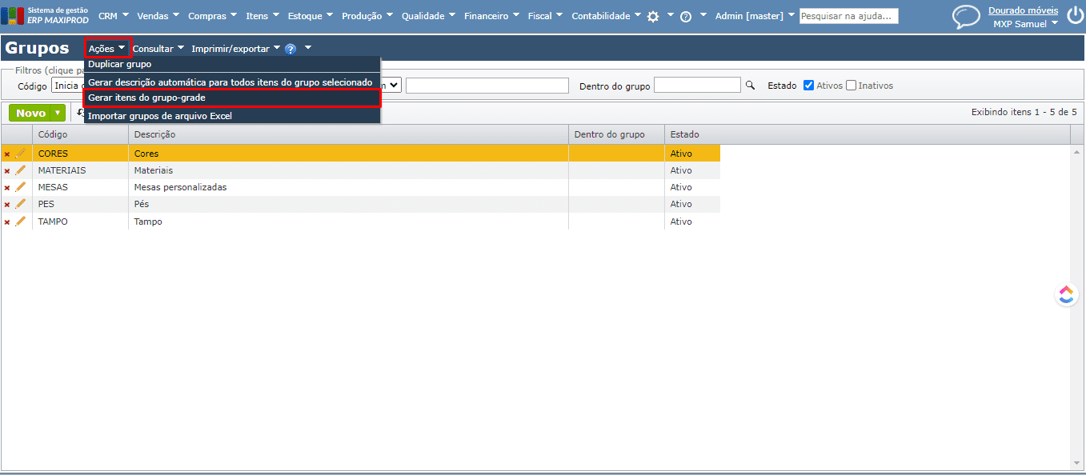Delete the PES group with red X
Screen dimensions: 1086x475
click(7, 204)
